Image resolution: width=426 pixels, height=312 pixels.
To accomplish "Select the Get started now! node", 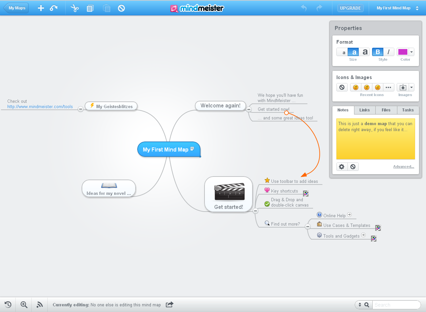I will (x=273, y=109).
